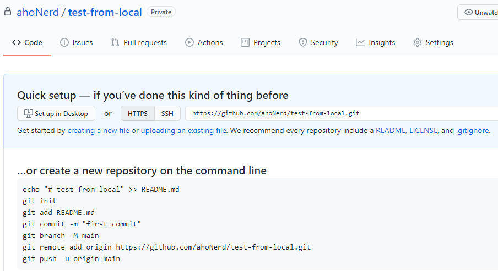
Task: Click the Private badge label
Action: pyautogui.click(x=161, y=12)
